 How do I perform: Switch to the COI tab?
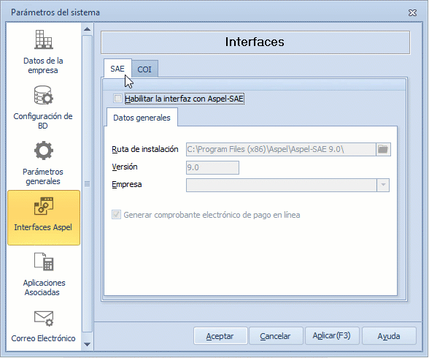(x=144, y=69)
